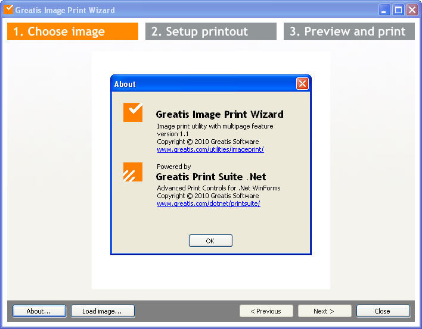Click the 'version 1.1' text
422x329 pixels.
coord(173,134)
